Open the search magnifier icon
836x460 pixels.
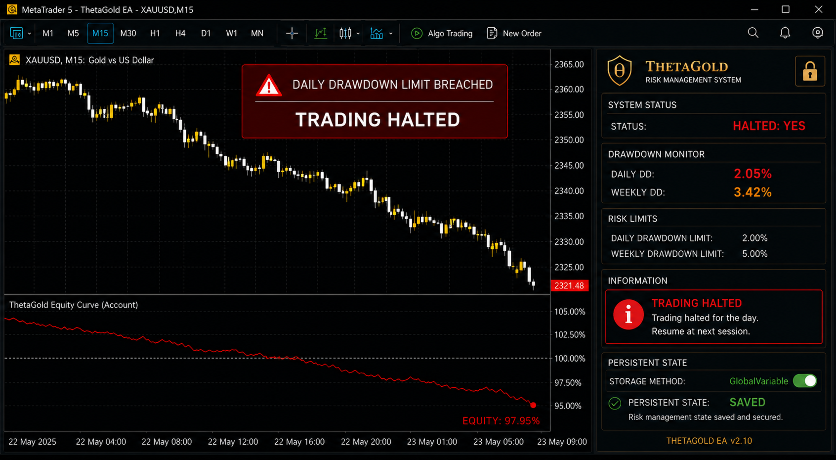(x=753, y=33)
